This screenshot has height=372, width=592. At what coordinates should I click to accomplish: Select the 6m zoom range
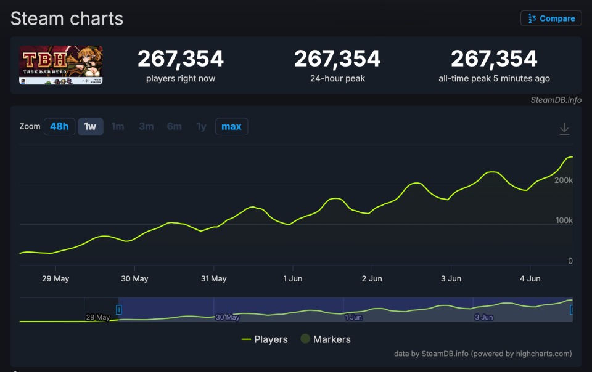pos(175,127)
